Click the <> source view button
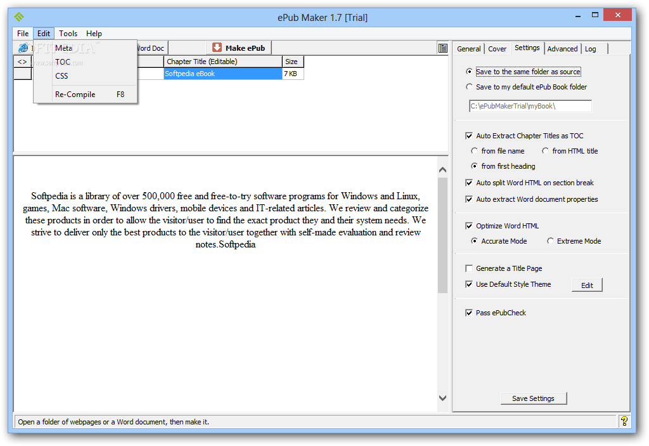This screenshot has width=649, height=446. tap(22, 62)
